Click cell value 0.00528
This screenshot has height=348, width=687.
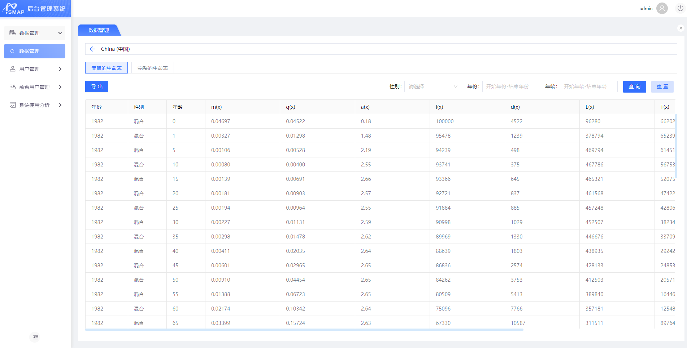[x=296, y=150]
